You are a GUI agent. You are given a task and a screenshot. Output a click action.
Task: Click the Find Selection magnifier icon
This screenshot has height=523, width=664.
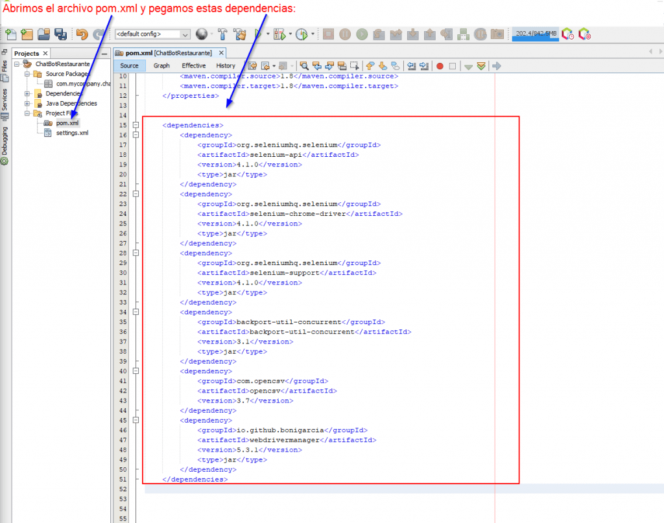[304, 66]
